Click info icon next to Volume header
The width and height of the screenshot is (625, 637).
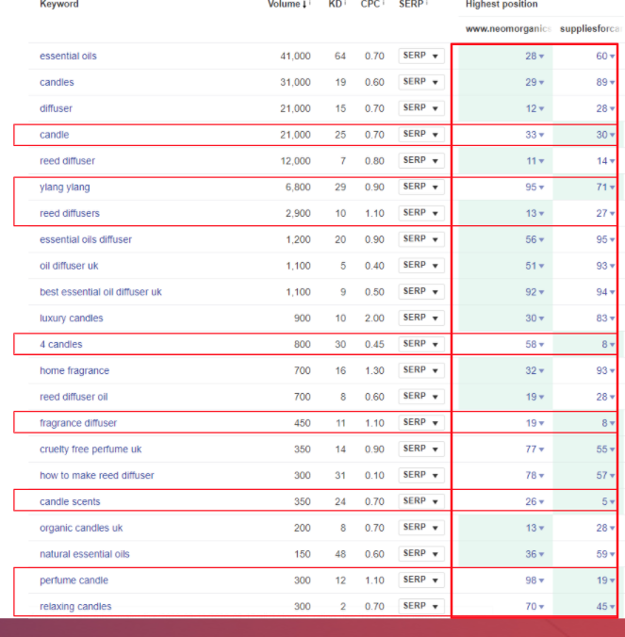click(310, 2)
